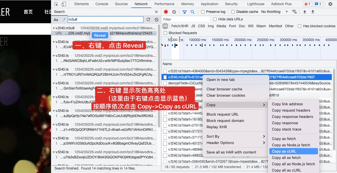Click the search query input field
337x173 pixels.
(x=105, y=20)
